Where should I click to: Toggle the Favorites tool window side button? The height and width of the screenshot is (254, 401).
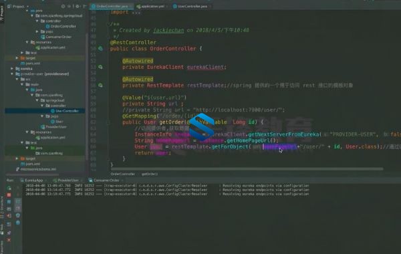coord(2,247)
